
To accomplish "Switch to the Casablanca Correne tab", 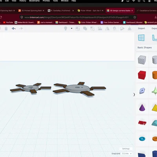I will coord(146,11).
